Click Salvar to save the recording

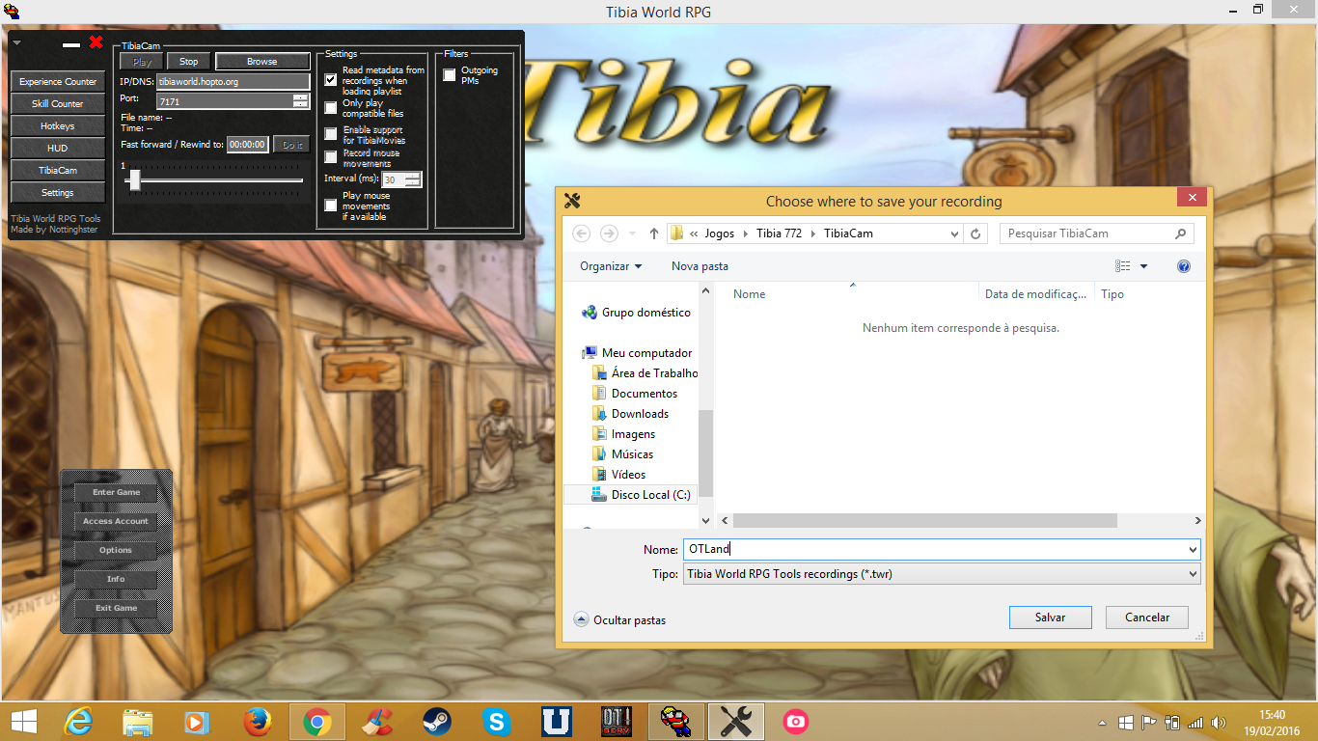click(x=1050, y=617)
